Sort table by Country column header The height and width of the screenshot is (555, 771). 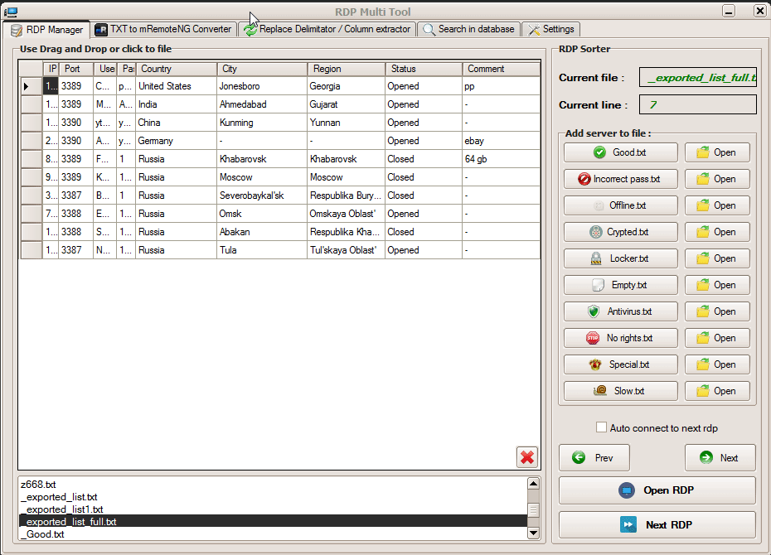[176, 69]
